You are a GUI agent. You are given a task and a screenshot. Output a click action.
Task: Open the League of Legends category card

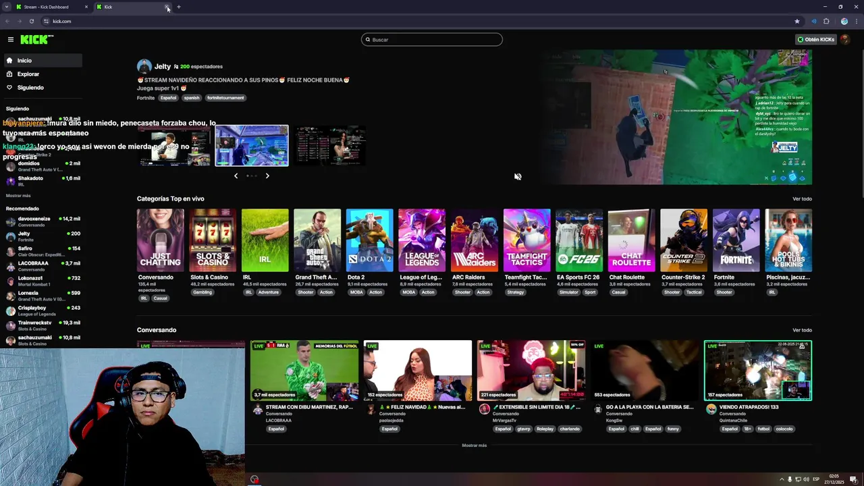[x=422, y=240]
